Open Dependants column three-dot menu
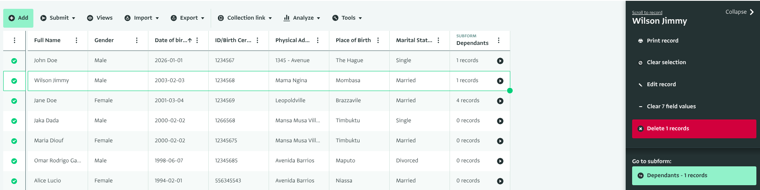Image resolution: width=760 pixels, height=190 pixels. pos(499,40)
